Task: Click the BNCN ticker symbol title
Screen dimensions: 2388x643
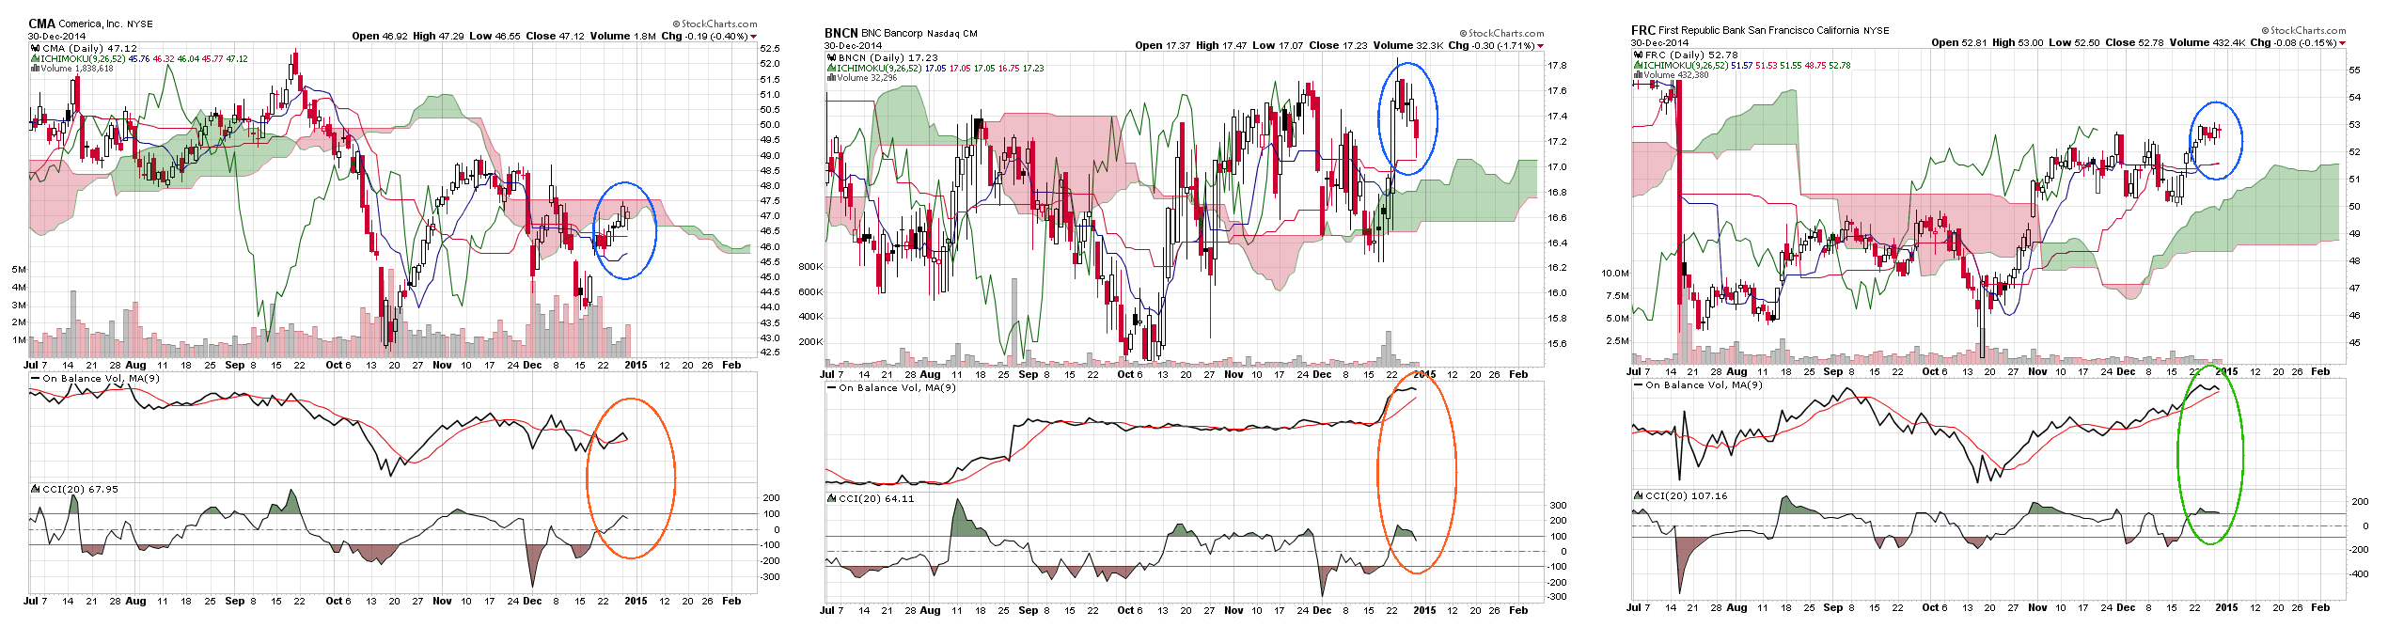Action: tap(841, 33)
